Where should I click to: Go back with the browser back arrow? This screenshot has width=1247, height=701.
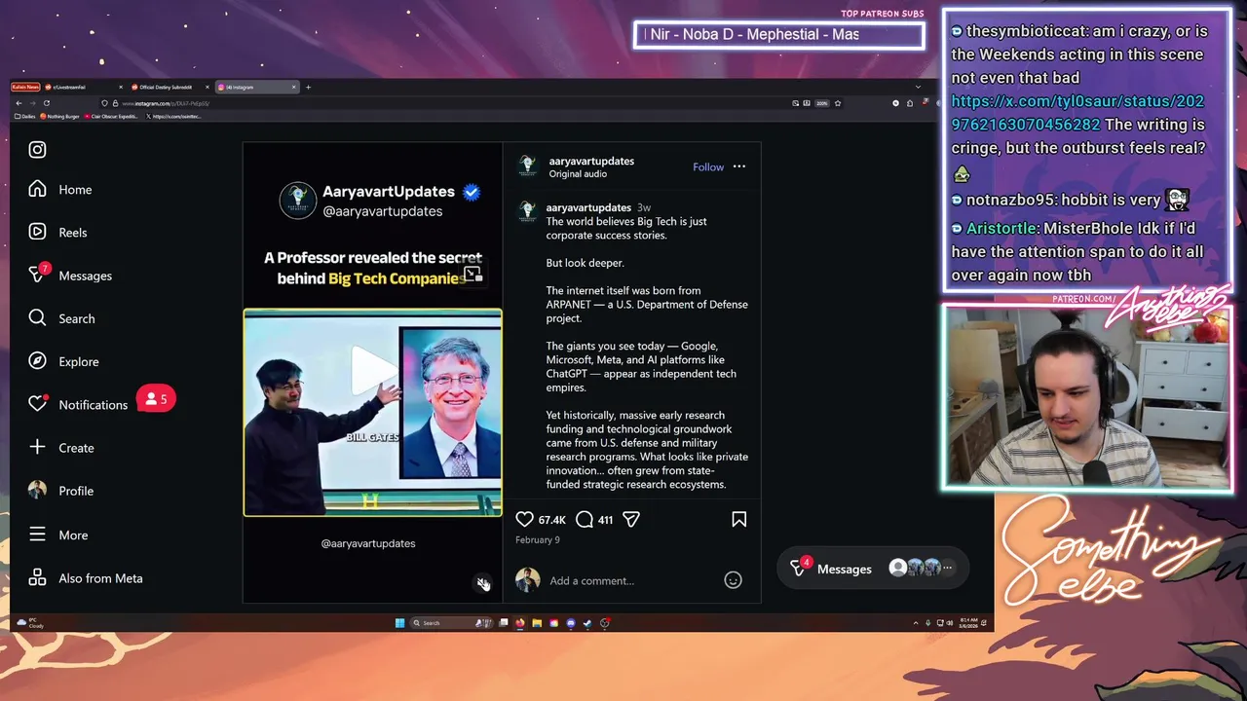click(18, 102)
